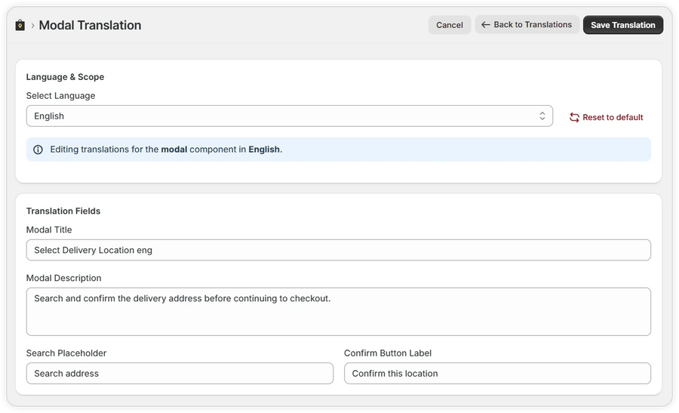Click the Confirm Button Label field
Image resolution: width=679 pixels, height=413 pixels.
click(x=497, y=373)
